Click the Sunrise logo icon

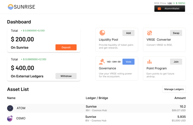(11, 7)
